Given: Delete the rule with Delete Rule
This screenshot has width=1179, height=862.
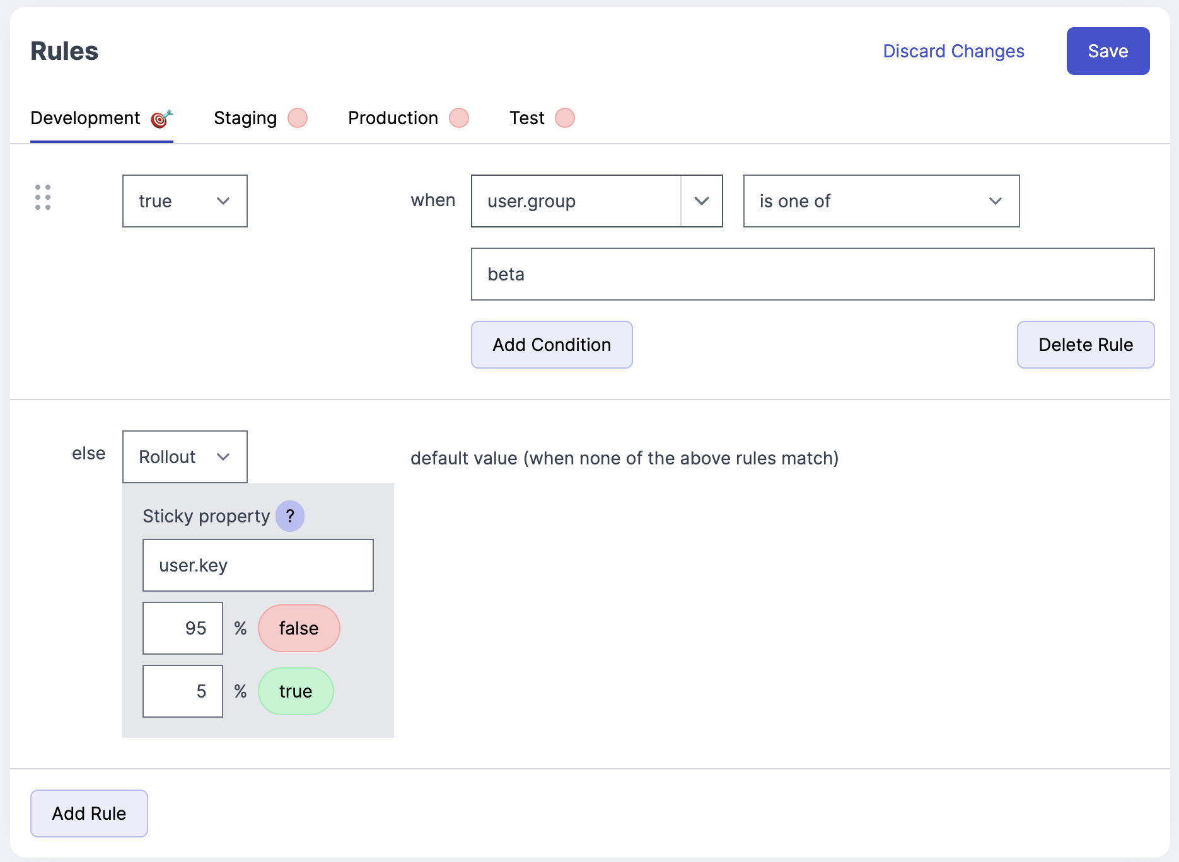Looking at the screenshot, I should click(x=1085, y=345).
